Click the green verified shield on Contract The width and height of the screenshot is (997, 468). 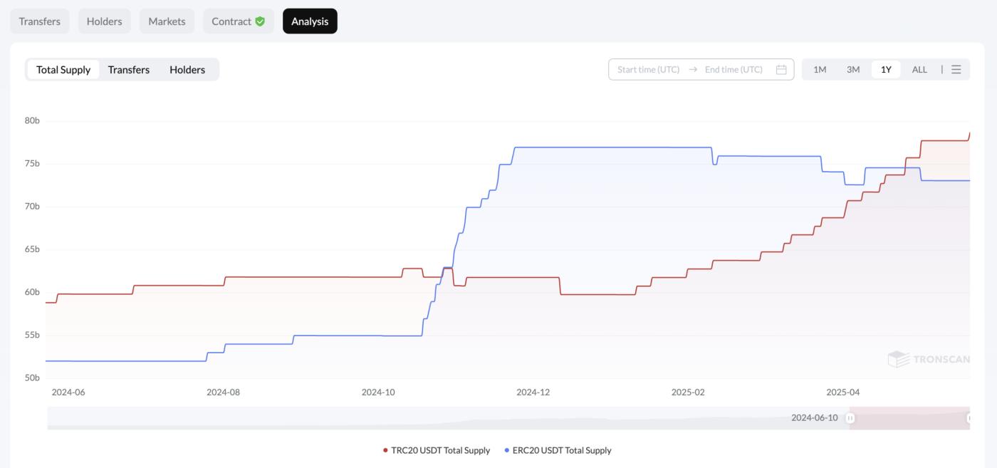point(260,21)
